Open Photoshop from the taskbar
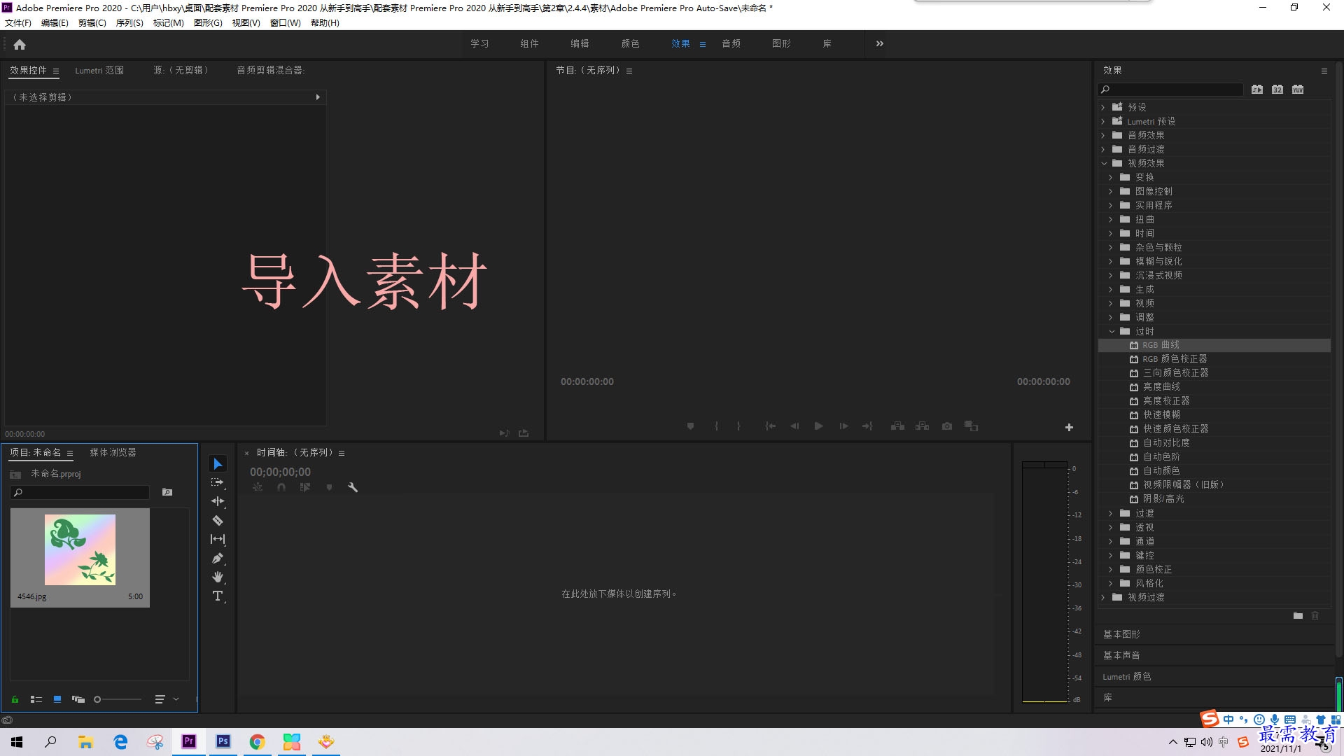Image resolution: width=1344 pixels, height=756 pixels. [223, 741]
